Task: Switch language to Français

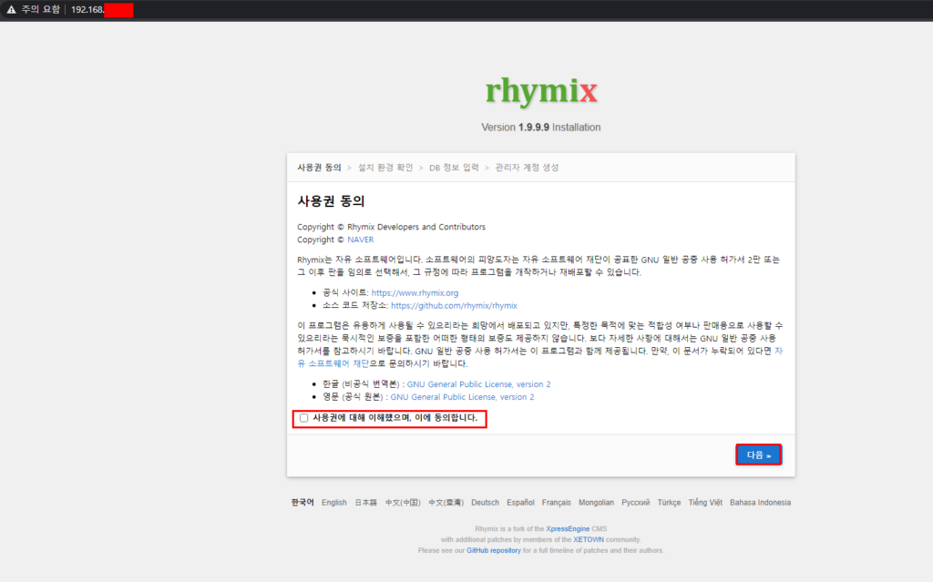Action: pos(557,502)
